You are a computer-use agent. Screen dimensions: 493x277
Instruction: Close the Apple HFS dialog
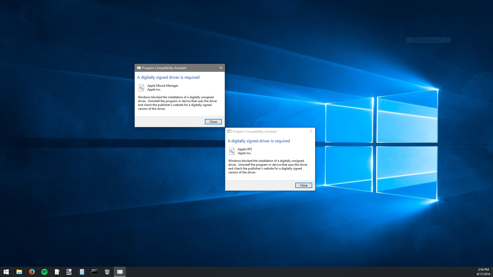(304, 185)
